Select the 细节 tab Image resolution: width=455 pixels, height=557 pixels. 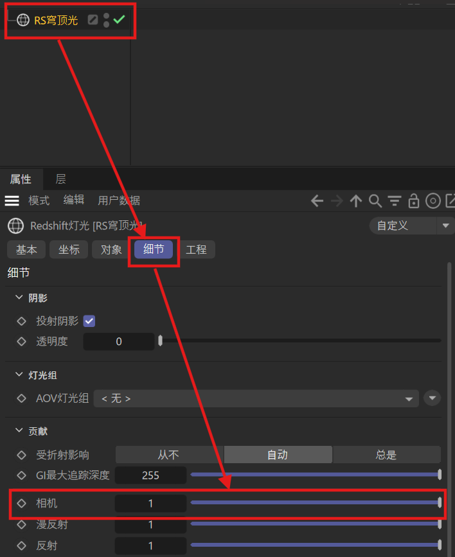point(154,249)
